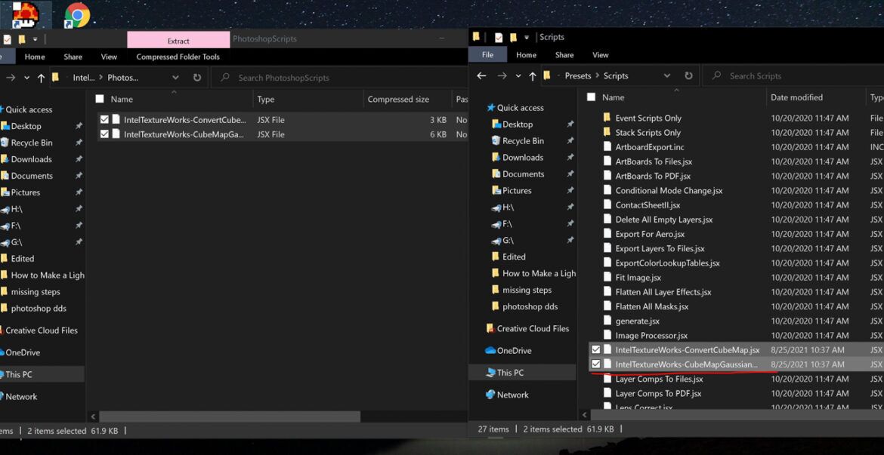Open recent locations dropdown next to navigation arrows

click(517, 75)
